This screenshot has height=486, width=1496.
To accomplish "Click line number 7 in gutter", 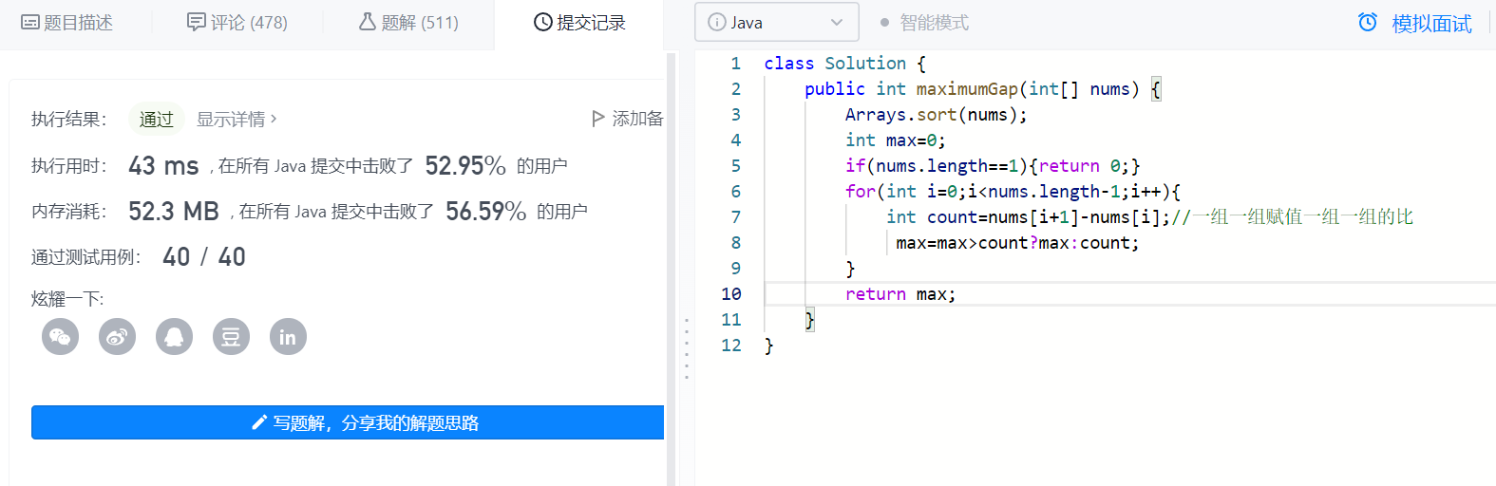I will [x=736, y=217].
